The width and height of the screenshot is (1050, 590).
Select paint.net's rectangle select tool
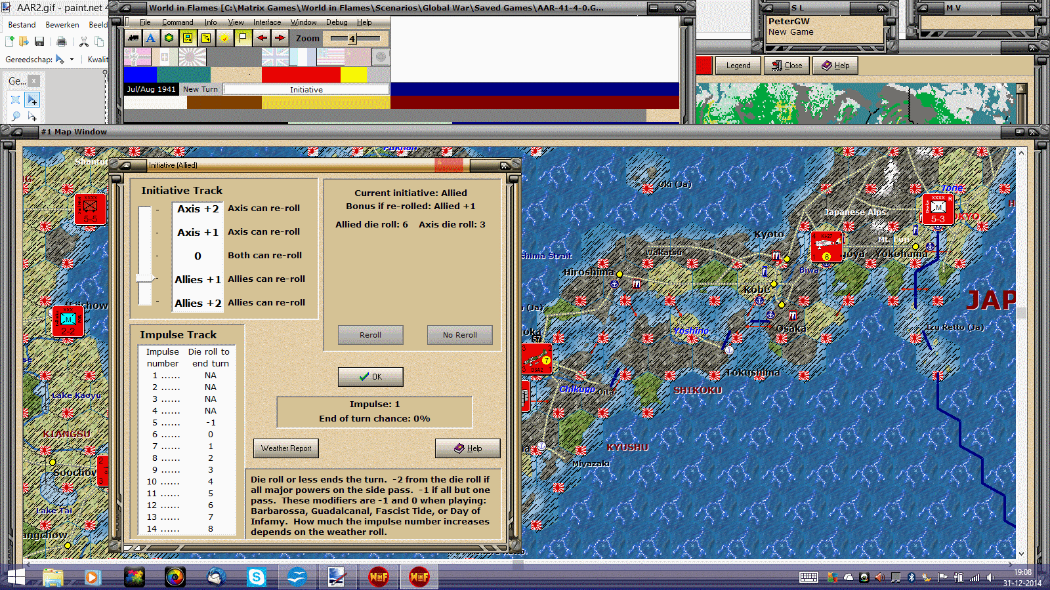point(16,100)
